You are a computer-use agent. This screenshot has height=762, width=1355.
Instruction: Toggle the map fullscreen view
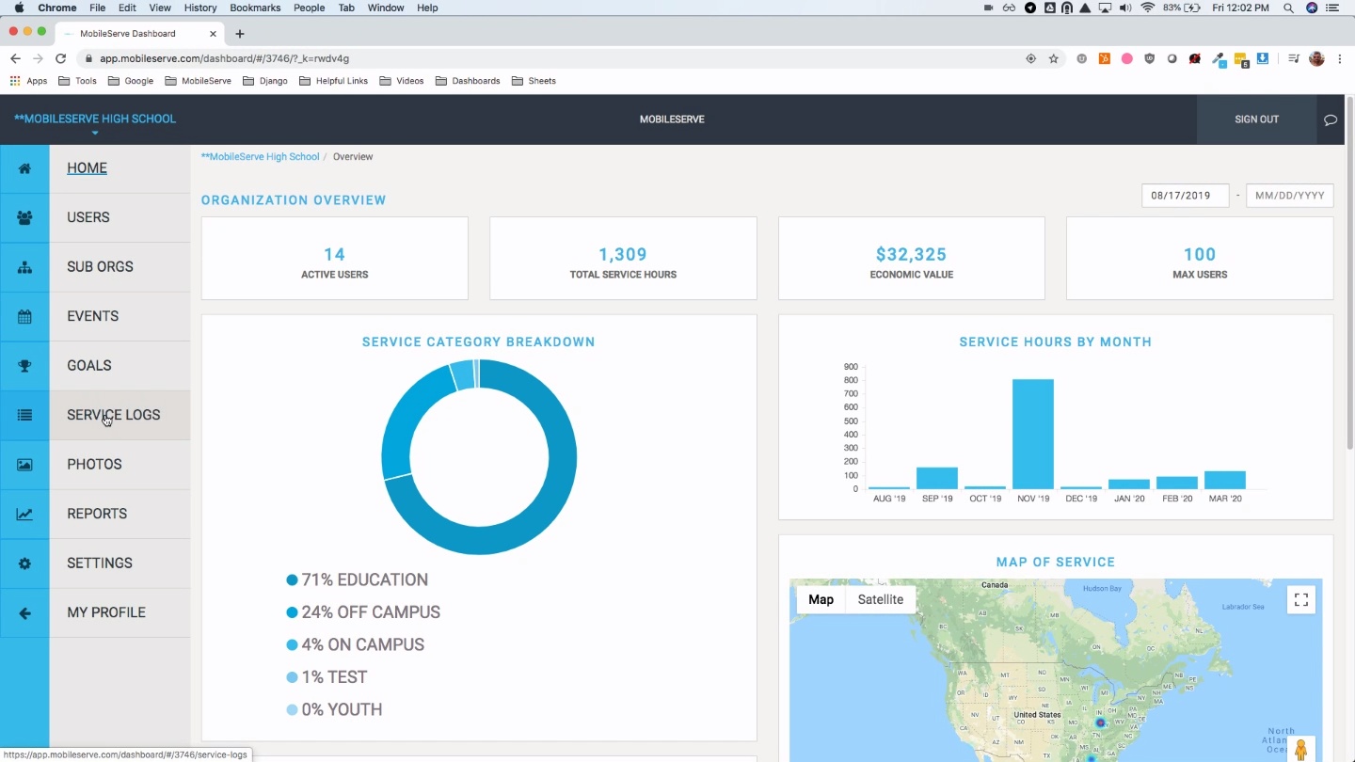[x=1301, y=600]
